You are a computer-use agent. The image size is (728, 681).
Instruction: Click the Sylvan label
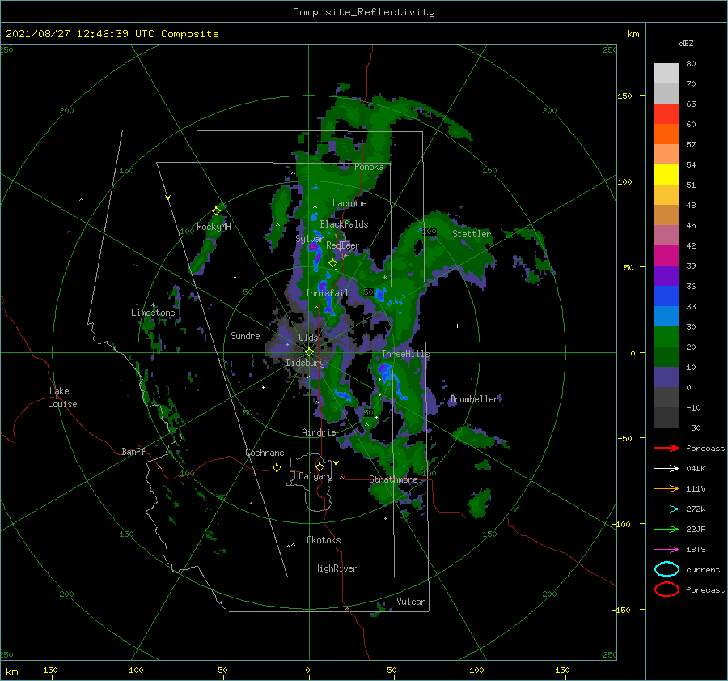[310, 239]
